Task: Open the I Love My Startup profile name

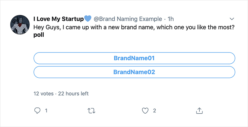Action: coord(59,19)
